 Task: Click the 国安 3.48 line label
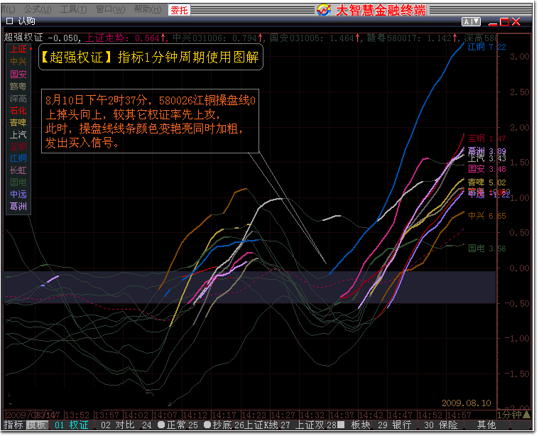tap(486, 169)
